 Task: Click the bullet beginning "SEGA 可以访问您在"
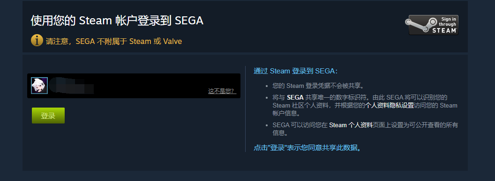point(365,129)
